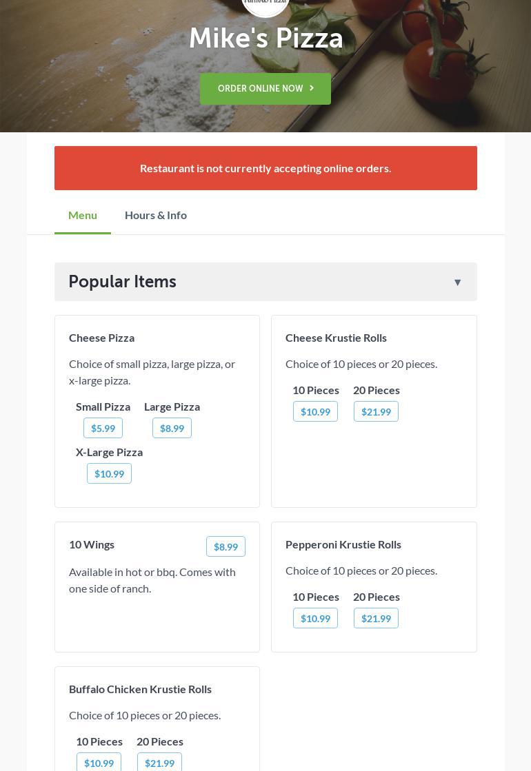The width and height of the screenshot is (531, 771).
Task: Choose 20 Pieces Buffalo Chicken Krustie Rolls
Action: (159, 762)
